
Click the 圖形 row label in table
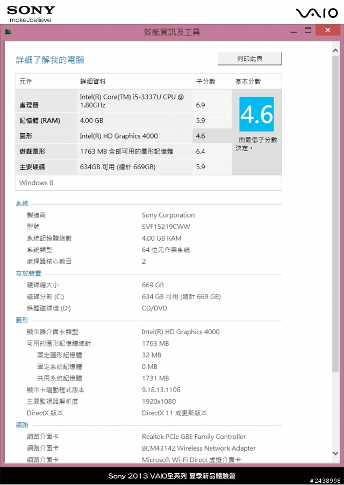(x=26, y=136)
